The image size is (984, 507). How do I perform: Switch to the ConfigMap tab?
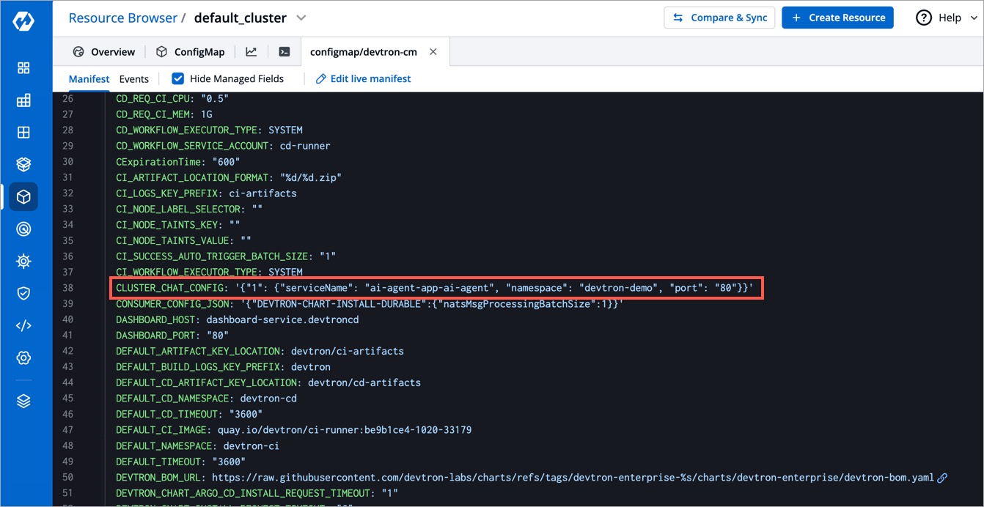pos(191,52)
